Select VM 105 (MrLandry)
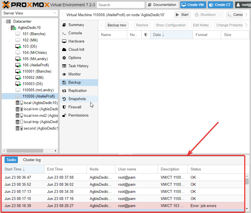The image size is (251, 213). pos(35,59)
